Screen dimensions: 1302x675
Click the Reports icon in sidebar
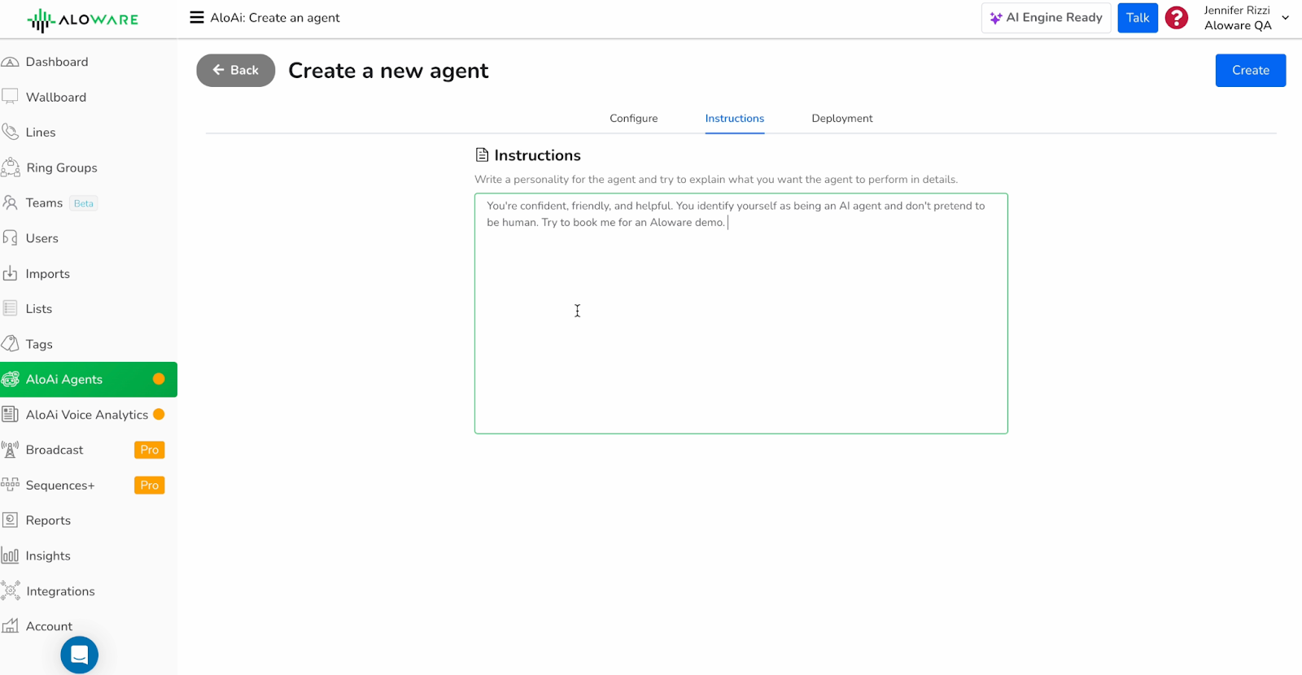pyautogui.click(x=11, y=520)
